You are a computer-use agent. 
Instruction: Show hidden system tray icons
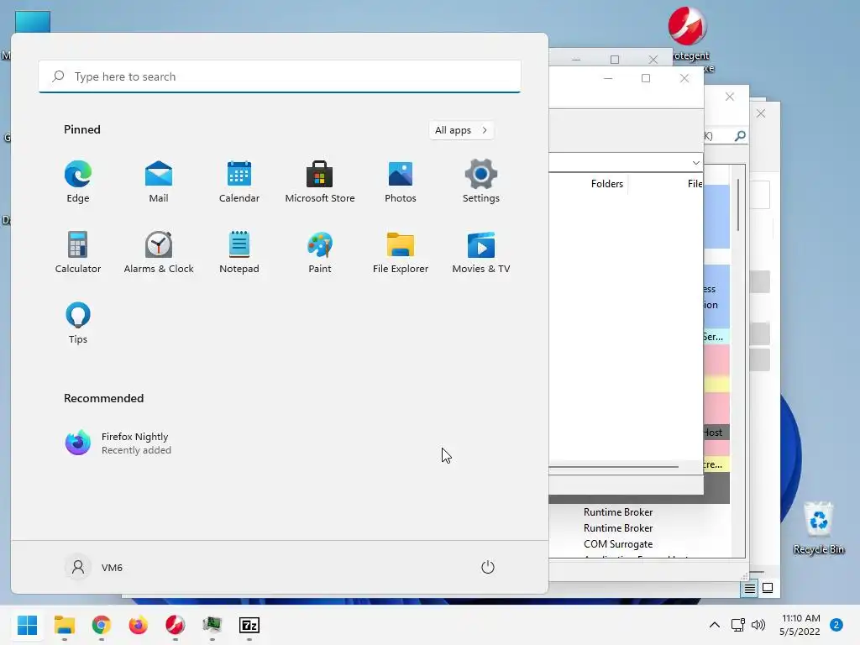pyautogui.click(x=714, y=625)
